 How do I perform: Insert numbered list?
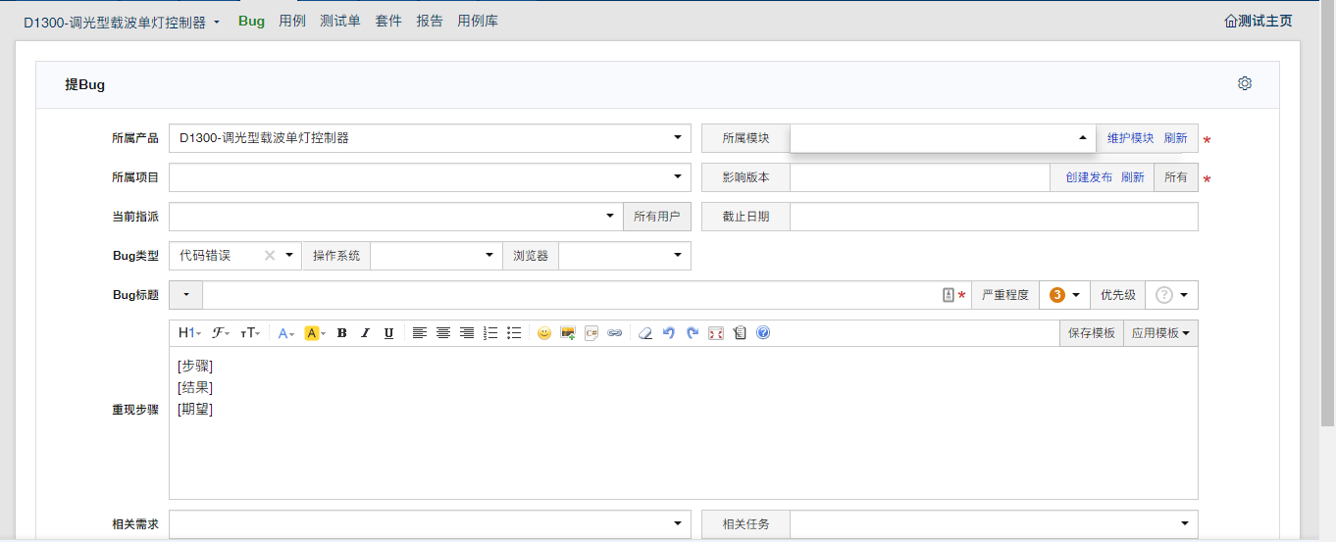tap(490, 333)
